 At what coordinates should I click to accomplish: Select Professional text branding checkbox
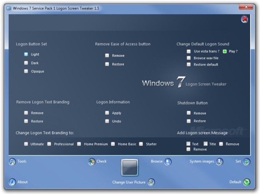(x=49, y=144)
